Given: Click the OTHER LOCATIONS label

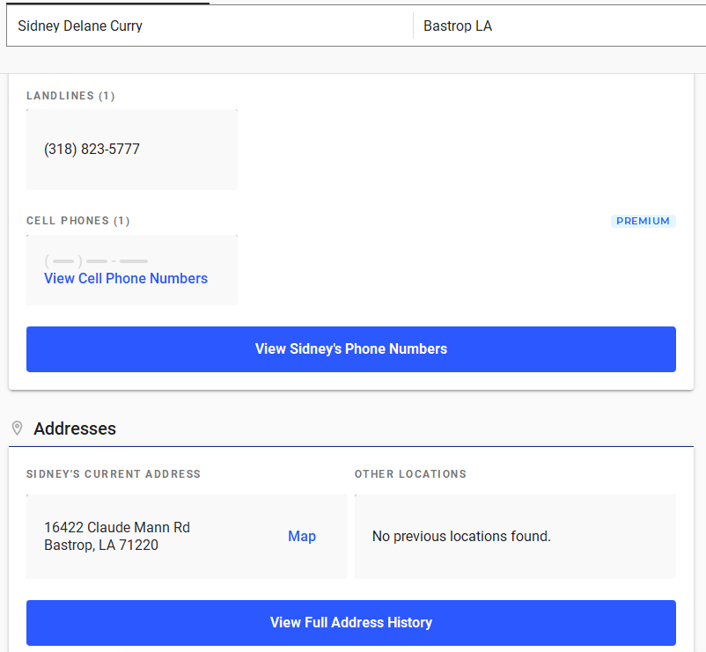Looking at the screenshot, I should click(410, 473).
